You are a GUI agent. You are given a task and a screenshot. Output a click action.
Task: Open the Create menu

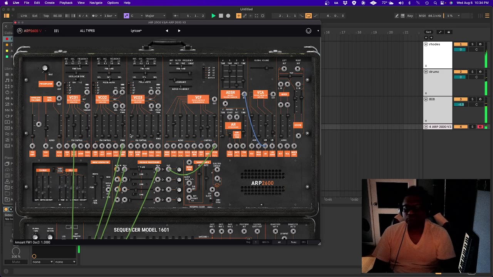tap(50, 3)
